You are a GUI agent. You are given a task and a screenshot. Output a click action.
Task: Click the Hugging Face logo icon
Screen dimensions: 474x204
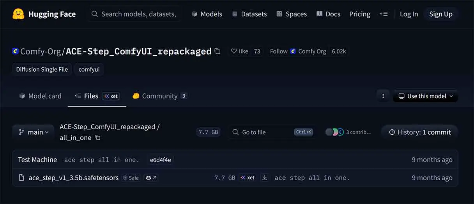(x=18, y=14)
